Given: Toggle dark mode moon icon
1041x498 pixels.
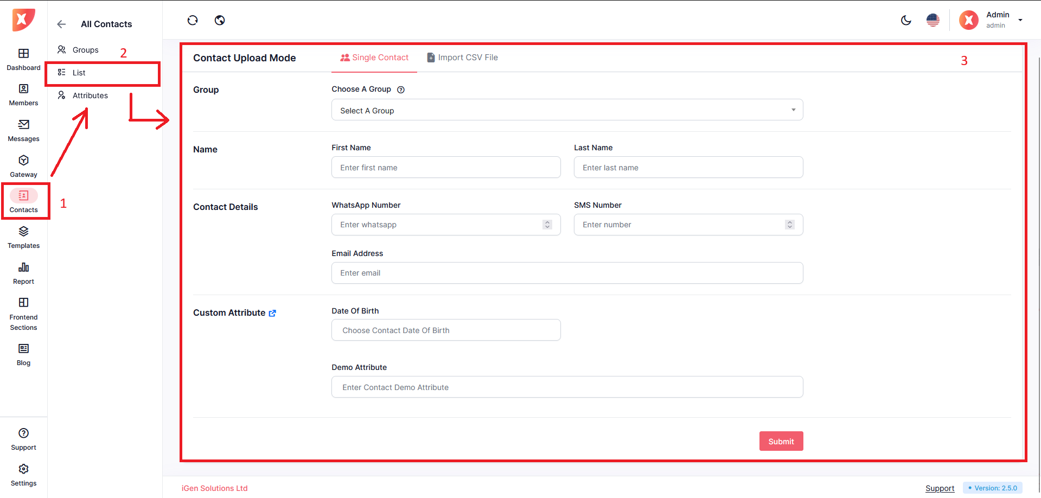Looking at the screenshot, I should 906,21.
